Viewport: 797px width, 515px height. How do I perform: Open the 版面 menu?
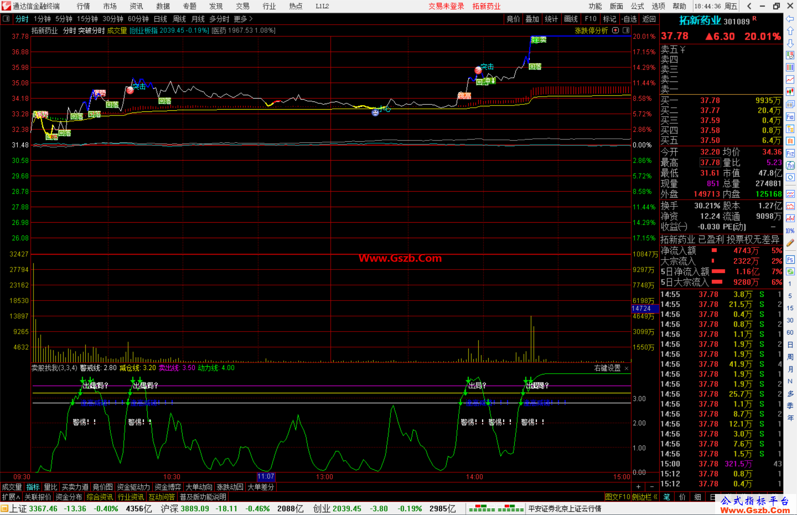click(616, 6)
